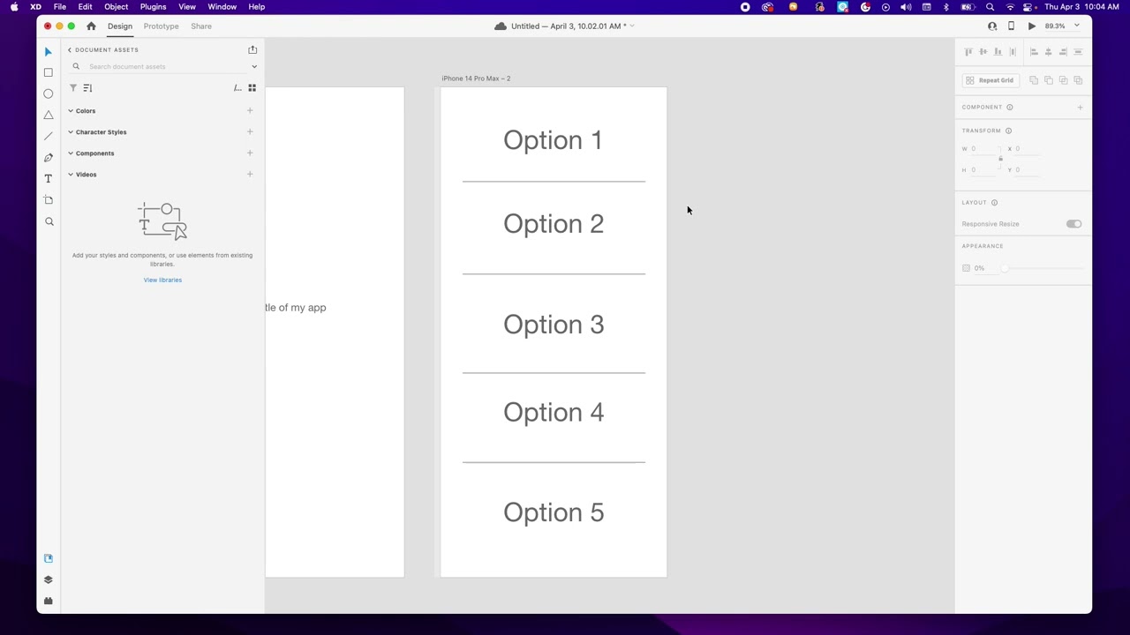Switch to the Design tab
Image resolution: width=1130 pixels, height=635 pixels.
pyautogui.click(x=120, y=26)
